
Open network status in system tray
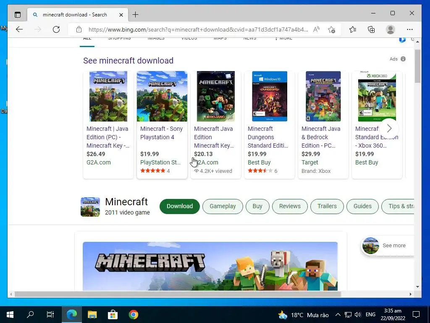pos(348,315)
